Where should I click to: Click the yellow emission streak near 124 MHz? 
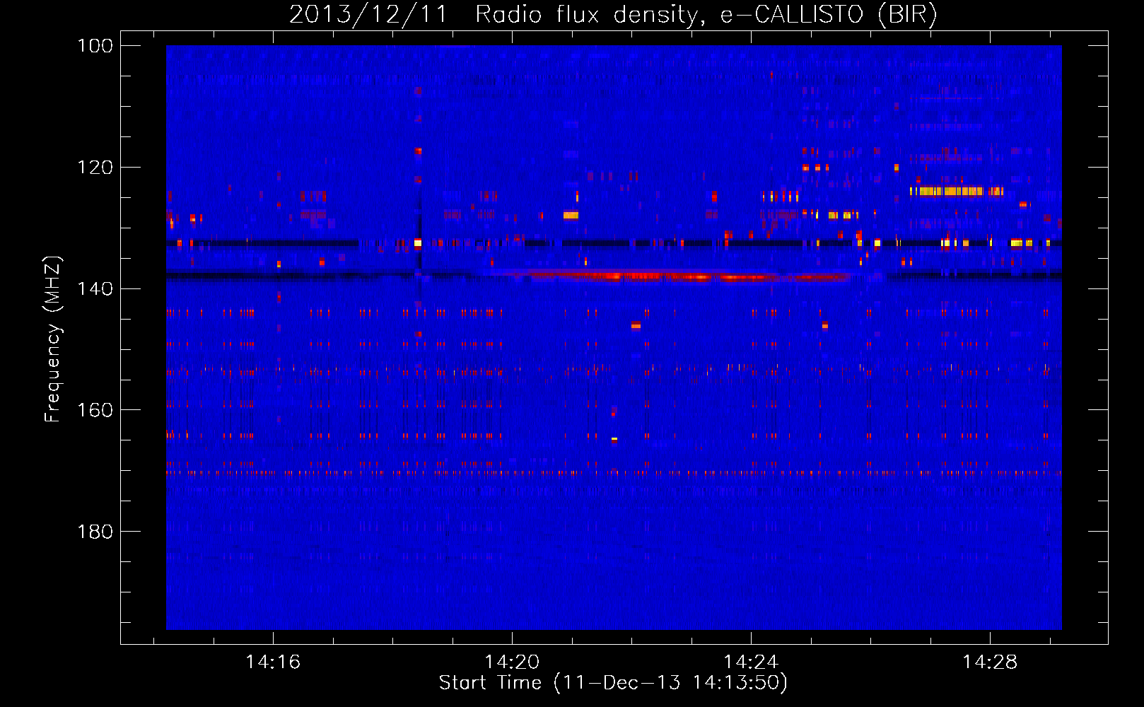pos(957,191)
